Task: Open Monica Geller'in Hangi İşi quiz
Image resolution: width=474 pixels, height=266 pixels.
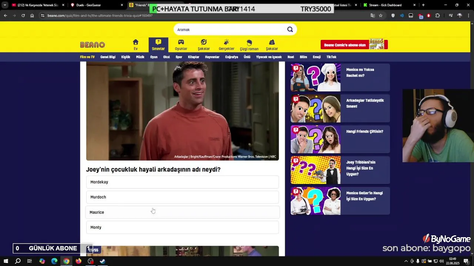Action: coord(340,201)
